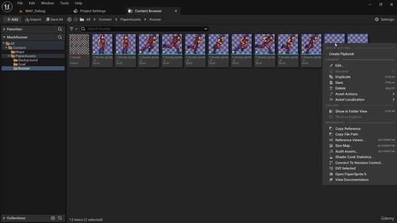
Task: Expand the Favorites section
Action: click(x=4, y=29)
